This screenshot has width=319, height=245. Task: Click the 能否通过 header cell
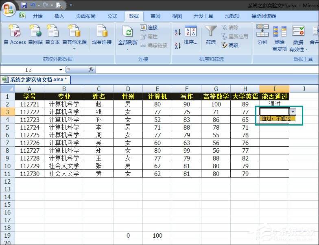click(274, 97)
